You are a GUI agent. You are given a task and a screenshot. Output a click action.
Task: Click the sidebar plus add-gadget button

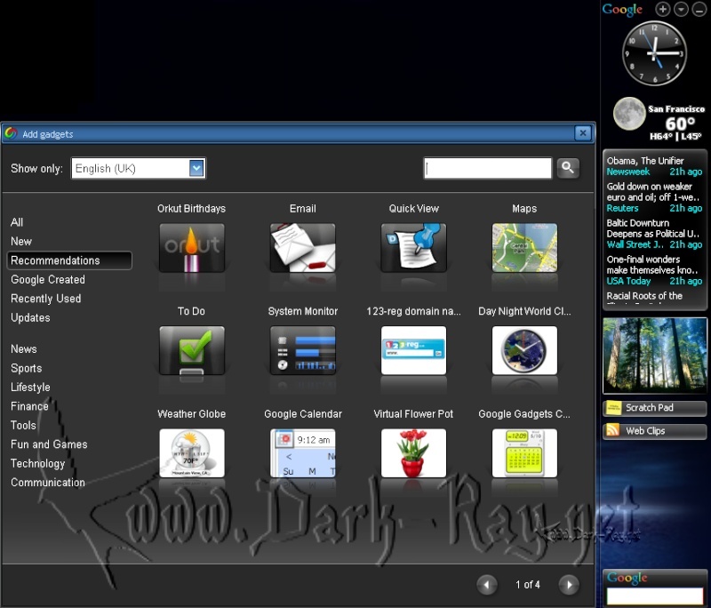[x=662, y=9]
